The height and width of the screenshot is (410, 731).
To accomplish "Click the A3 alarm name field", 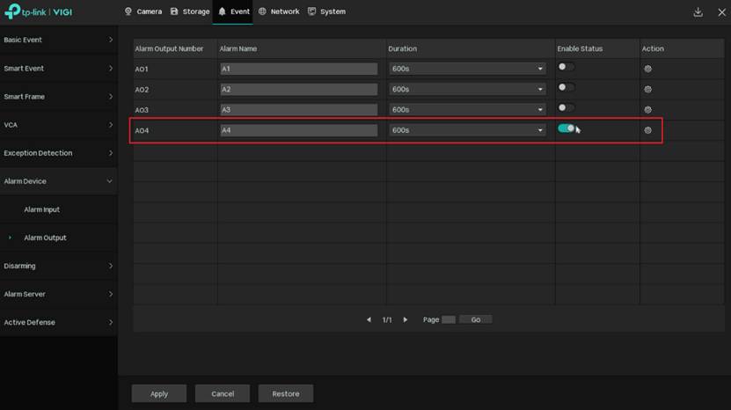I will (298, 110).
